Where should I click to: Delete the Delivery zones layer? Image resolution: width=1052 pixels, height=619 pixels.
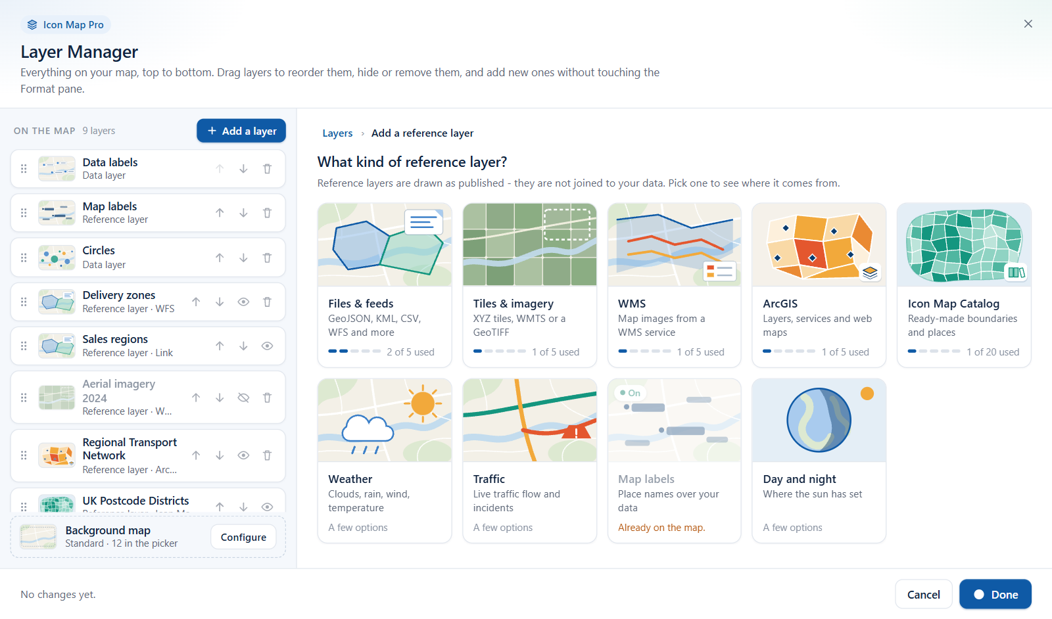(x=267, y=302)
